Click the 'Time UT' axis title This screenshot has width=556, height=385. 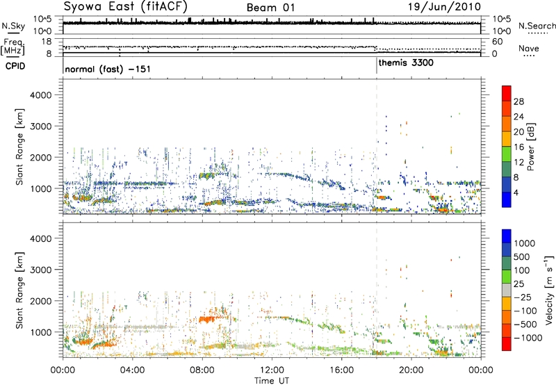272,381
